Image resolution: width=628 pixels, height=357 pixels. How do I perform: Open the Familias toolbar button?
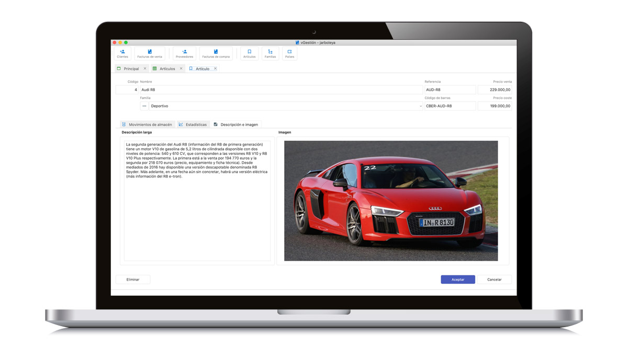[x=270, y=53]
